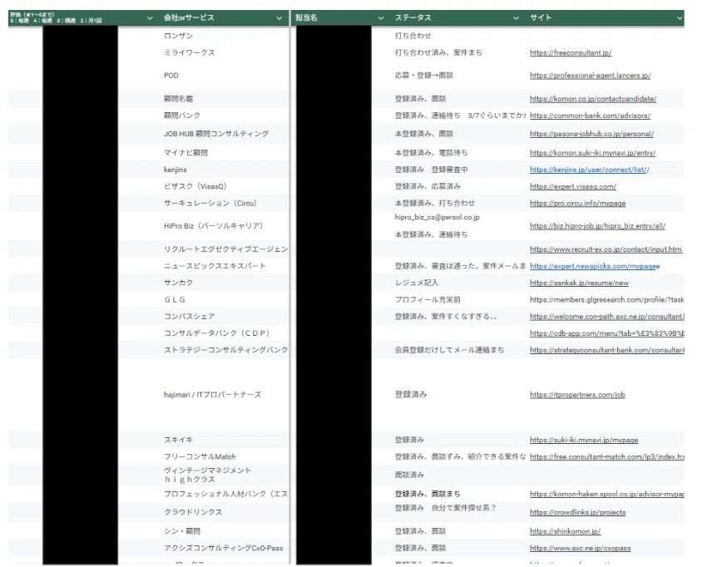The height and width of the screenshot is (567, 707).
Task: Open the members.glgresearch.com profile link
Action: pyautogui.click(x=607, y=299)
